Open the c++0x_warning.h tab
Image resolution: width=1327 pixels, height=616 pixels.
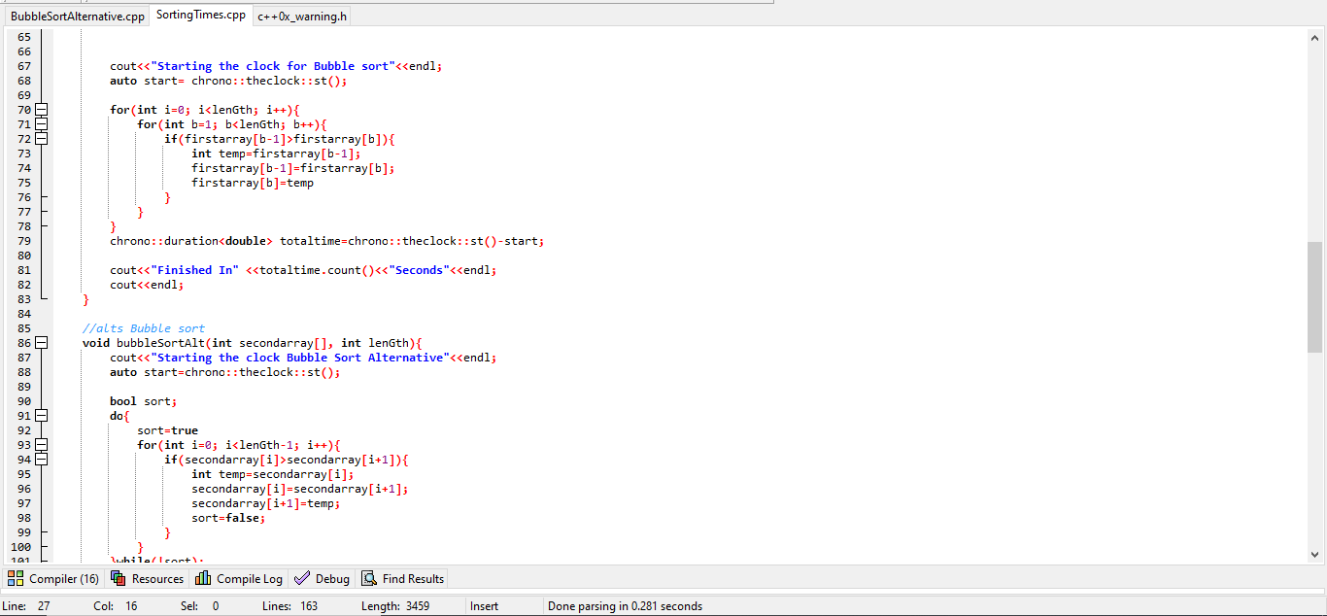click(301, 16)
